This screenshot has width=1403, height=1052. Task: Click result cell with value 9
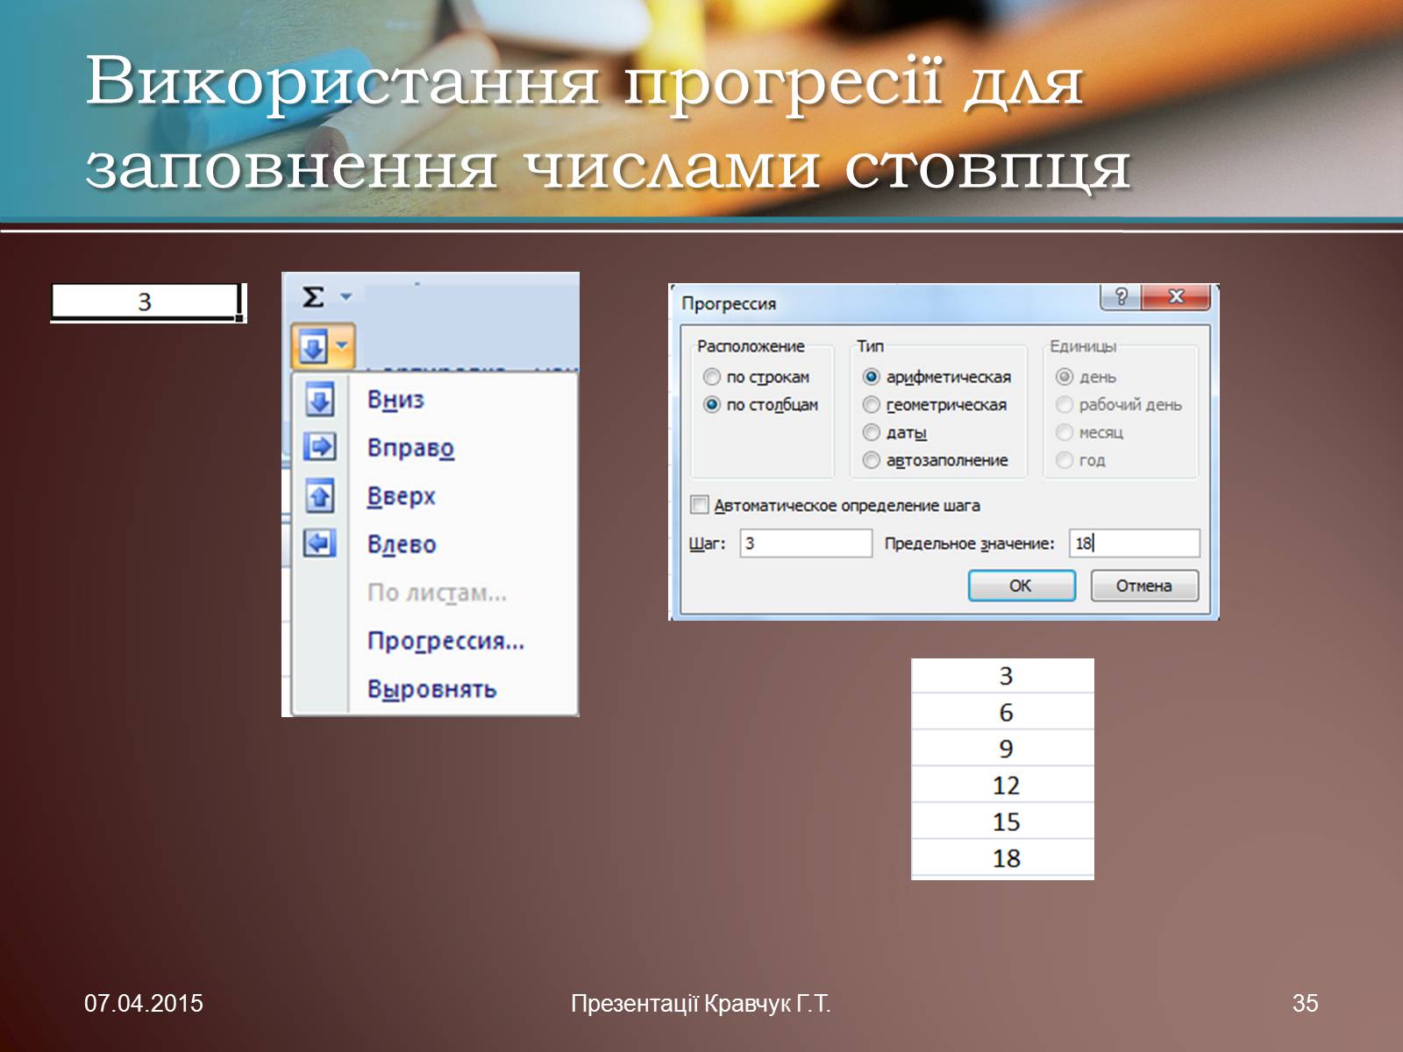(x=1003, y=749)
